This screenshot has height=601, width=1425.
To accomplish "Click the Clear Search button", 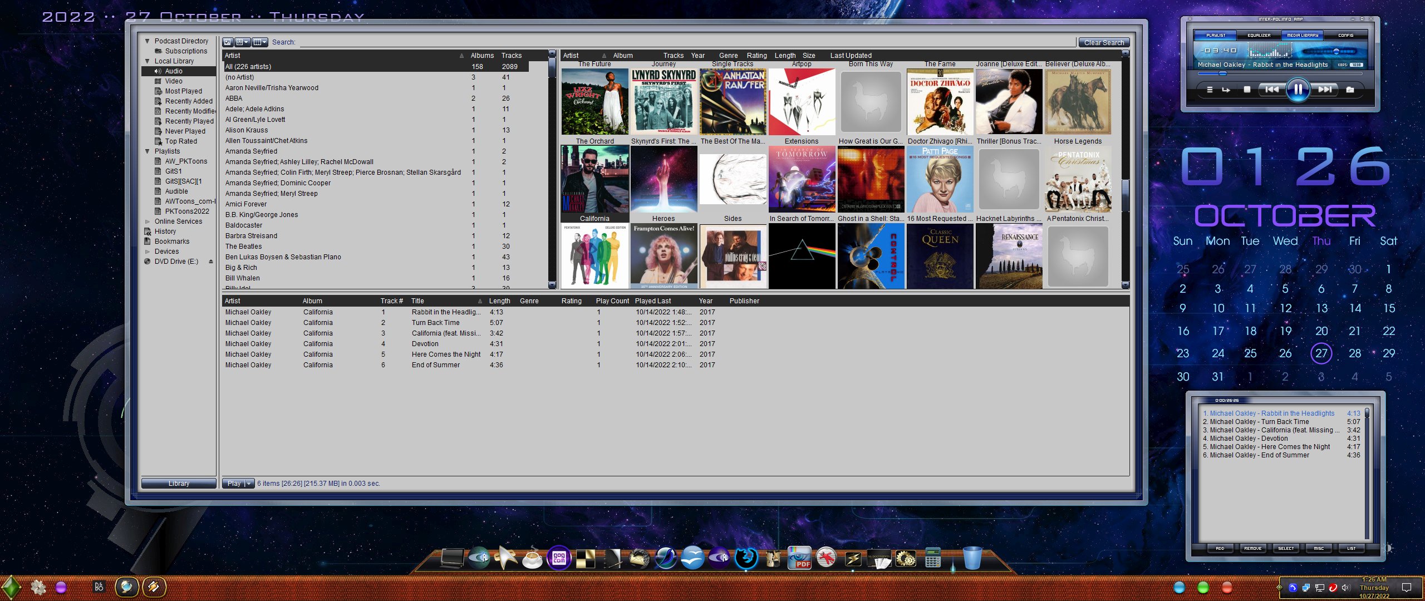I will (x=1104, y=42).
